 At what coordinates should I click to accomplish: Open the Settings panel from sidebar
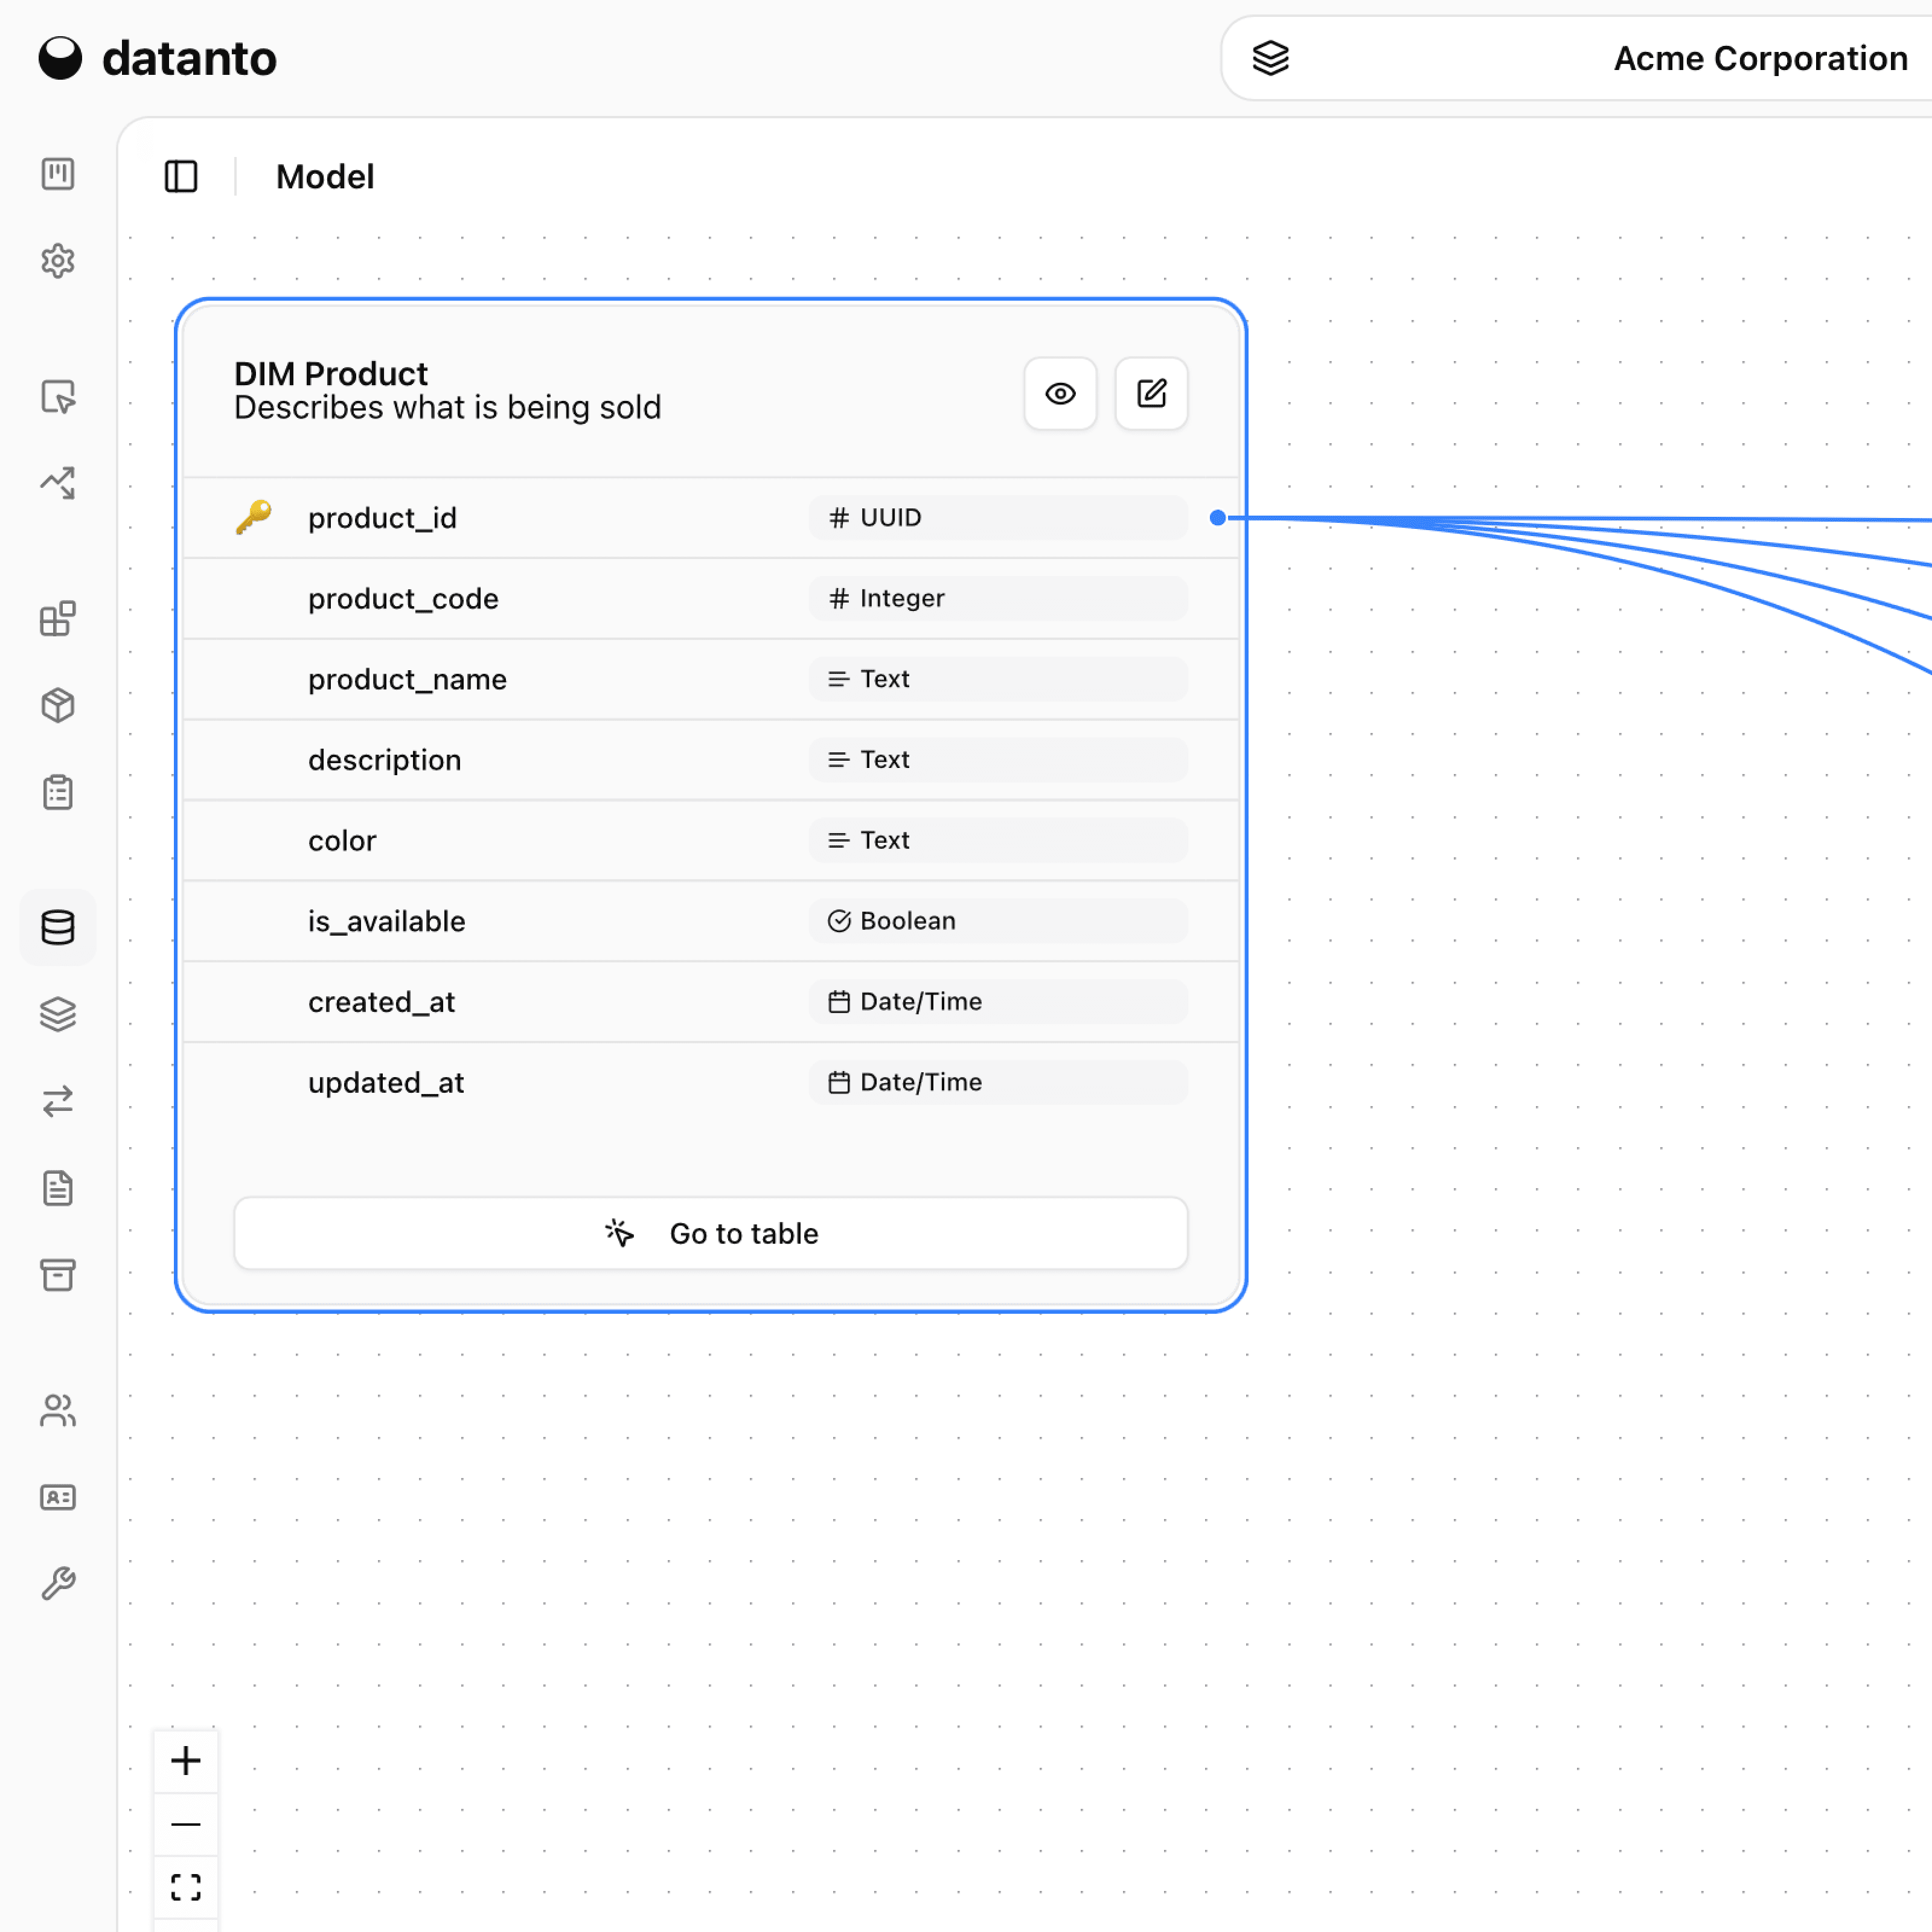57,260
